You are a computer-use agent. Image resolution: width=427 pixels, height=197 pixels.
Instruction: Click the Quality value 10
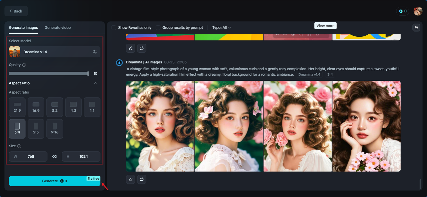[x=95, y=74]
